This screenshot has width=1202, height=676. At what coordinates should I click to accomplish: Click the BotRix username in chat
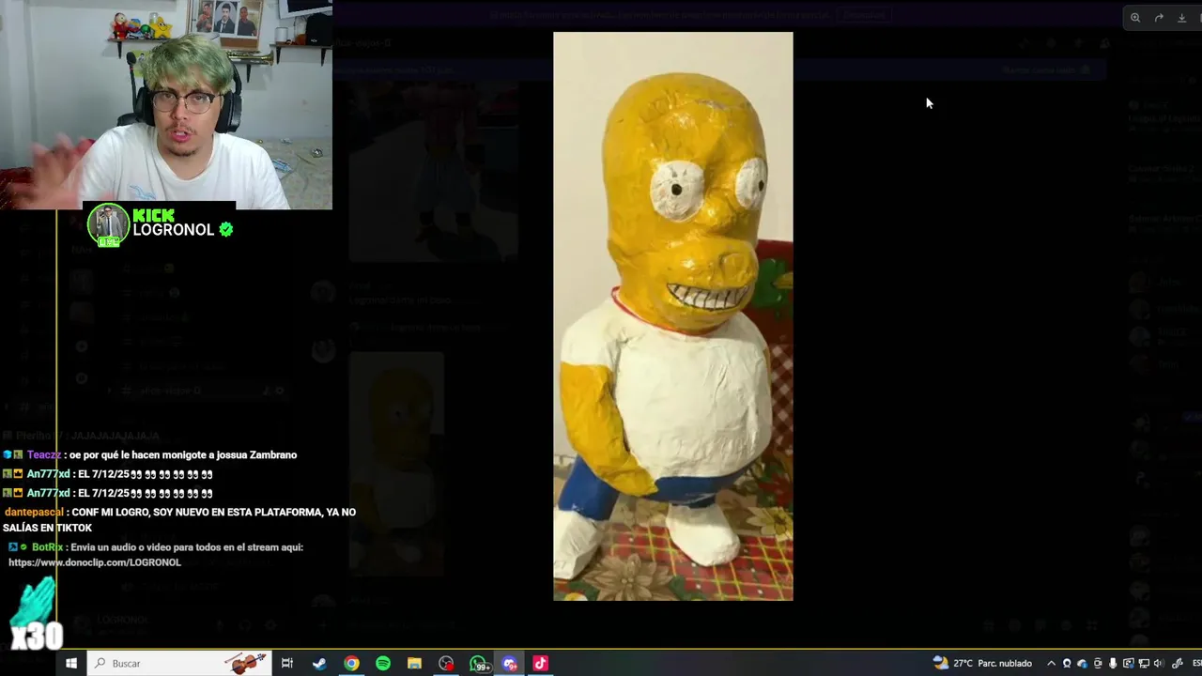click(x=47, y=547)
